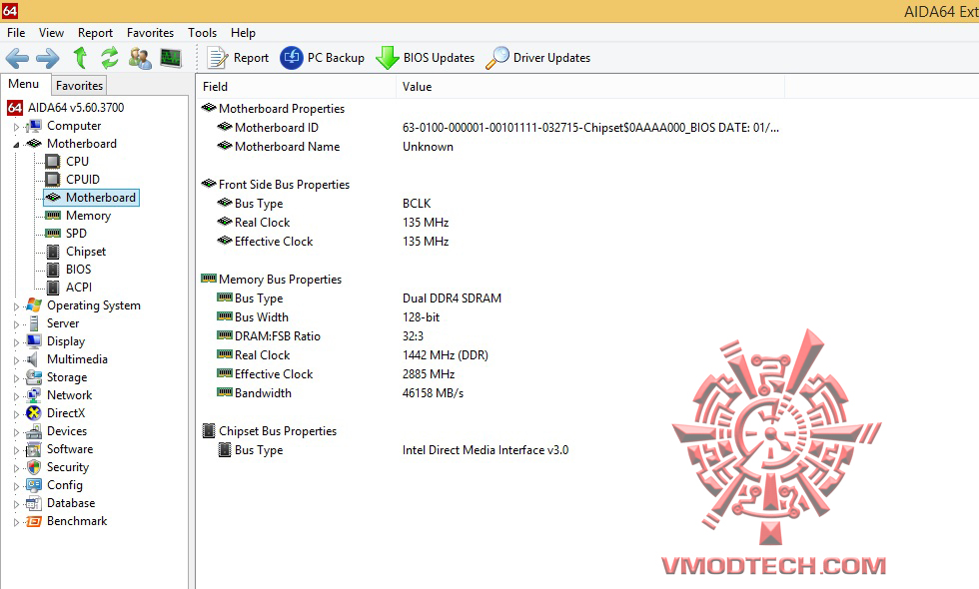This screenshot has height=589, width=979.
Task: Select SPD in the tree
Action: 76,234
